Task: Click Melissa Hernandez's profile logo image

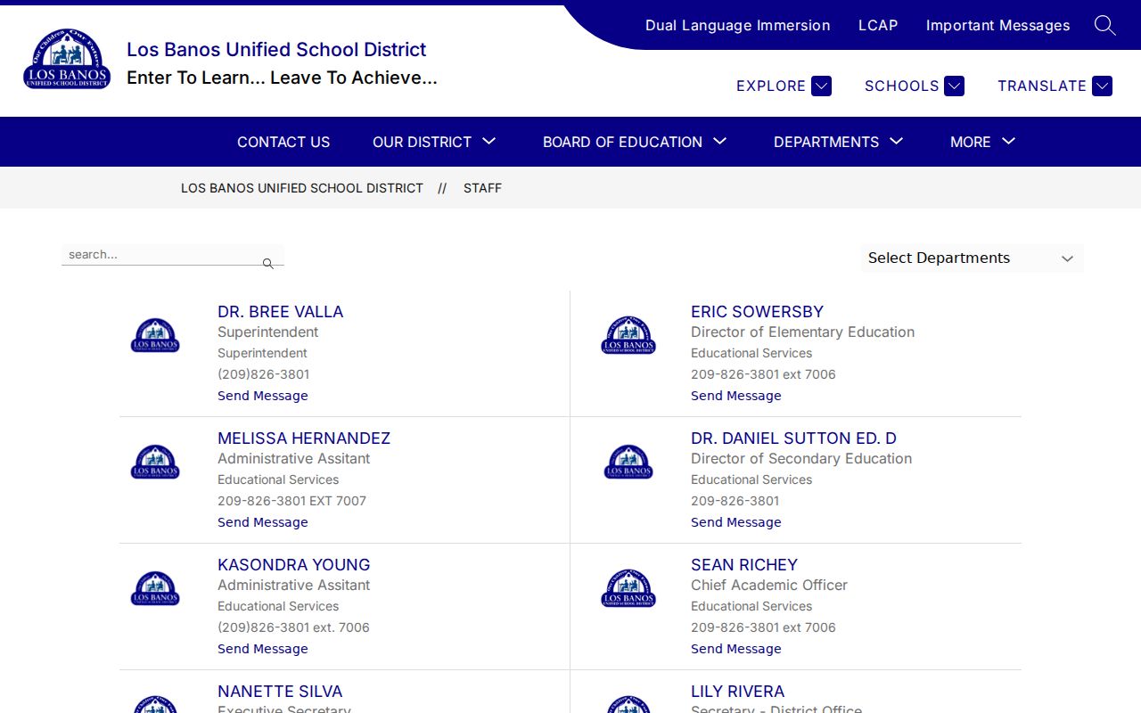Action: [x=155, y=462]
